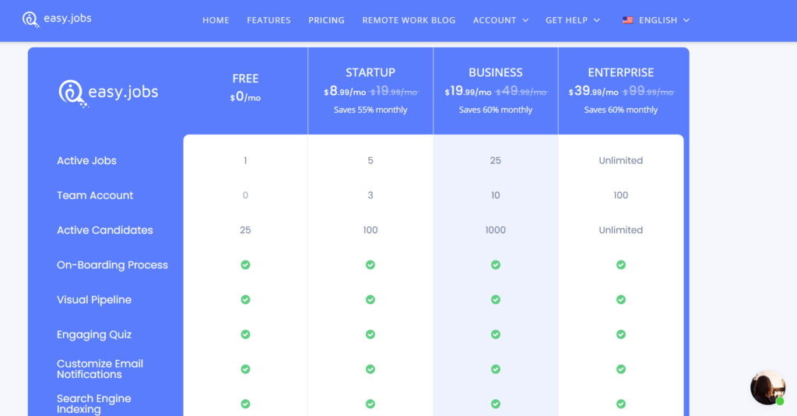The width and height of the screenshot is (797, 416).
Task: Click Visual Pipeline checkmark under Business
Action: [496, 299]
